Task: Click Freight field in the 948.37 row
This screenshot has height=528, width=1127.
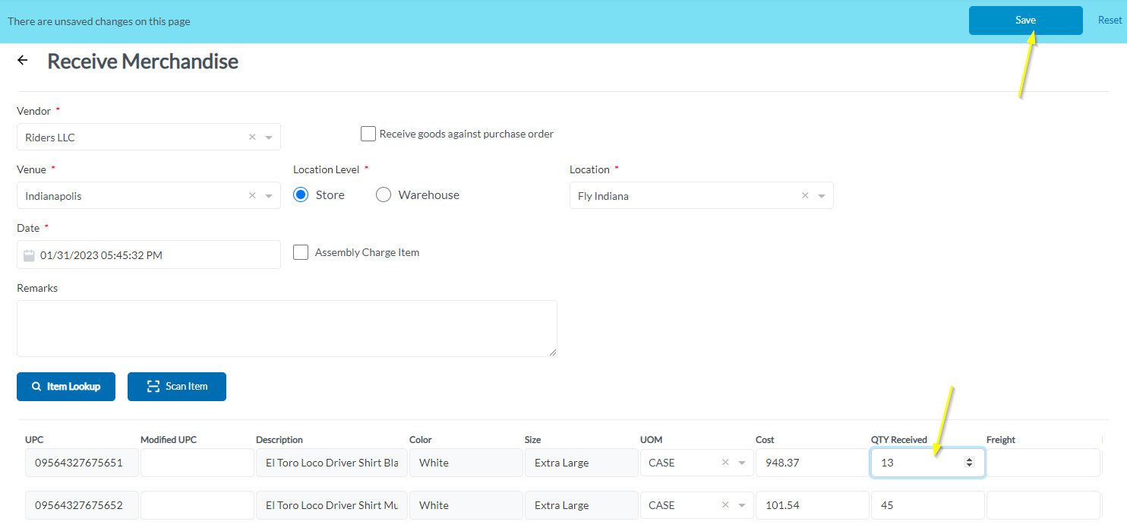Action: [1043, 463]
